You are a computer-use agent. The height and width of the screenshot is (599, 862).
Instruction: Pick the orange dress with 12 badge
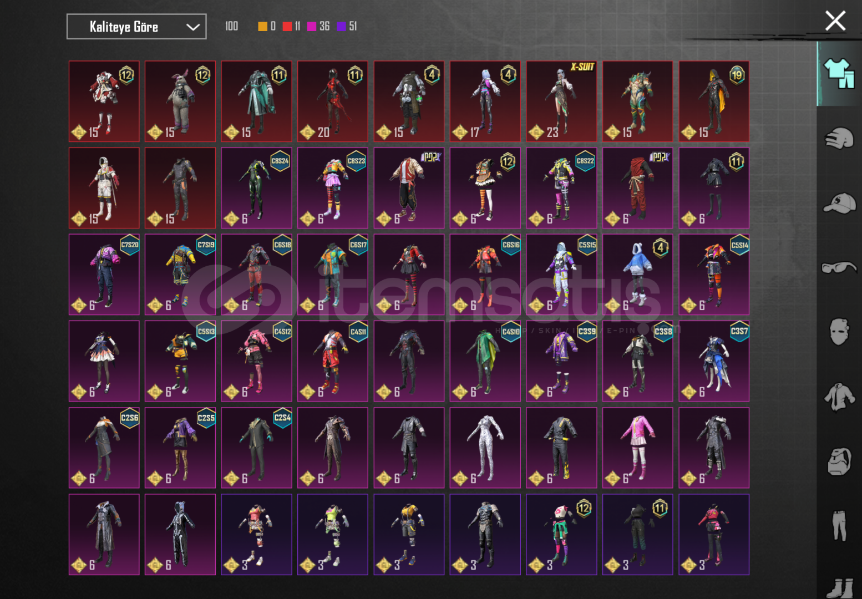[x=485, y=188]
